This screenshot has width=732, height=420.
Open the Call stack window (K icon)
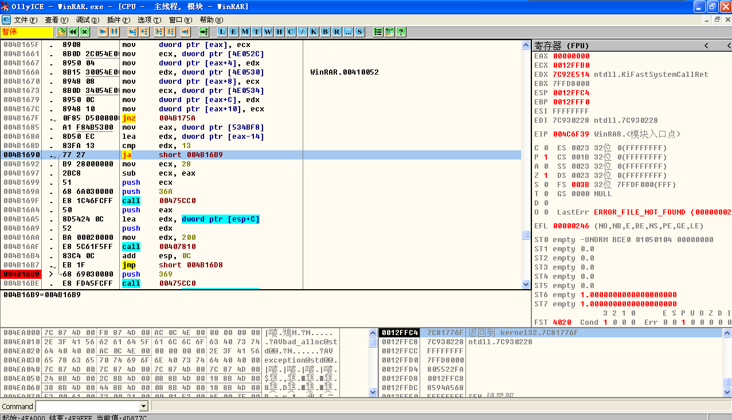[314, 32]
